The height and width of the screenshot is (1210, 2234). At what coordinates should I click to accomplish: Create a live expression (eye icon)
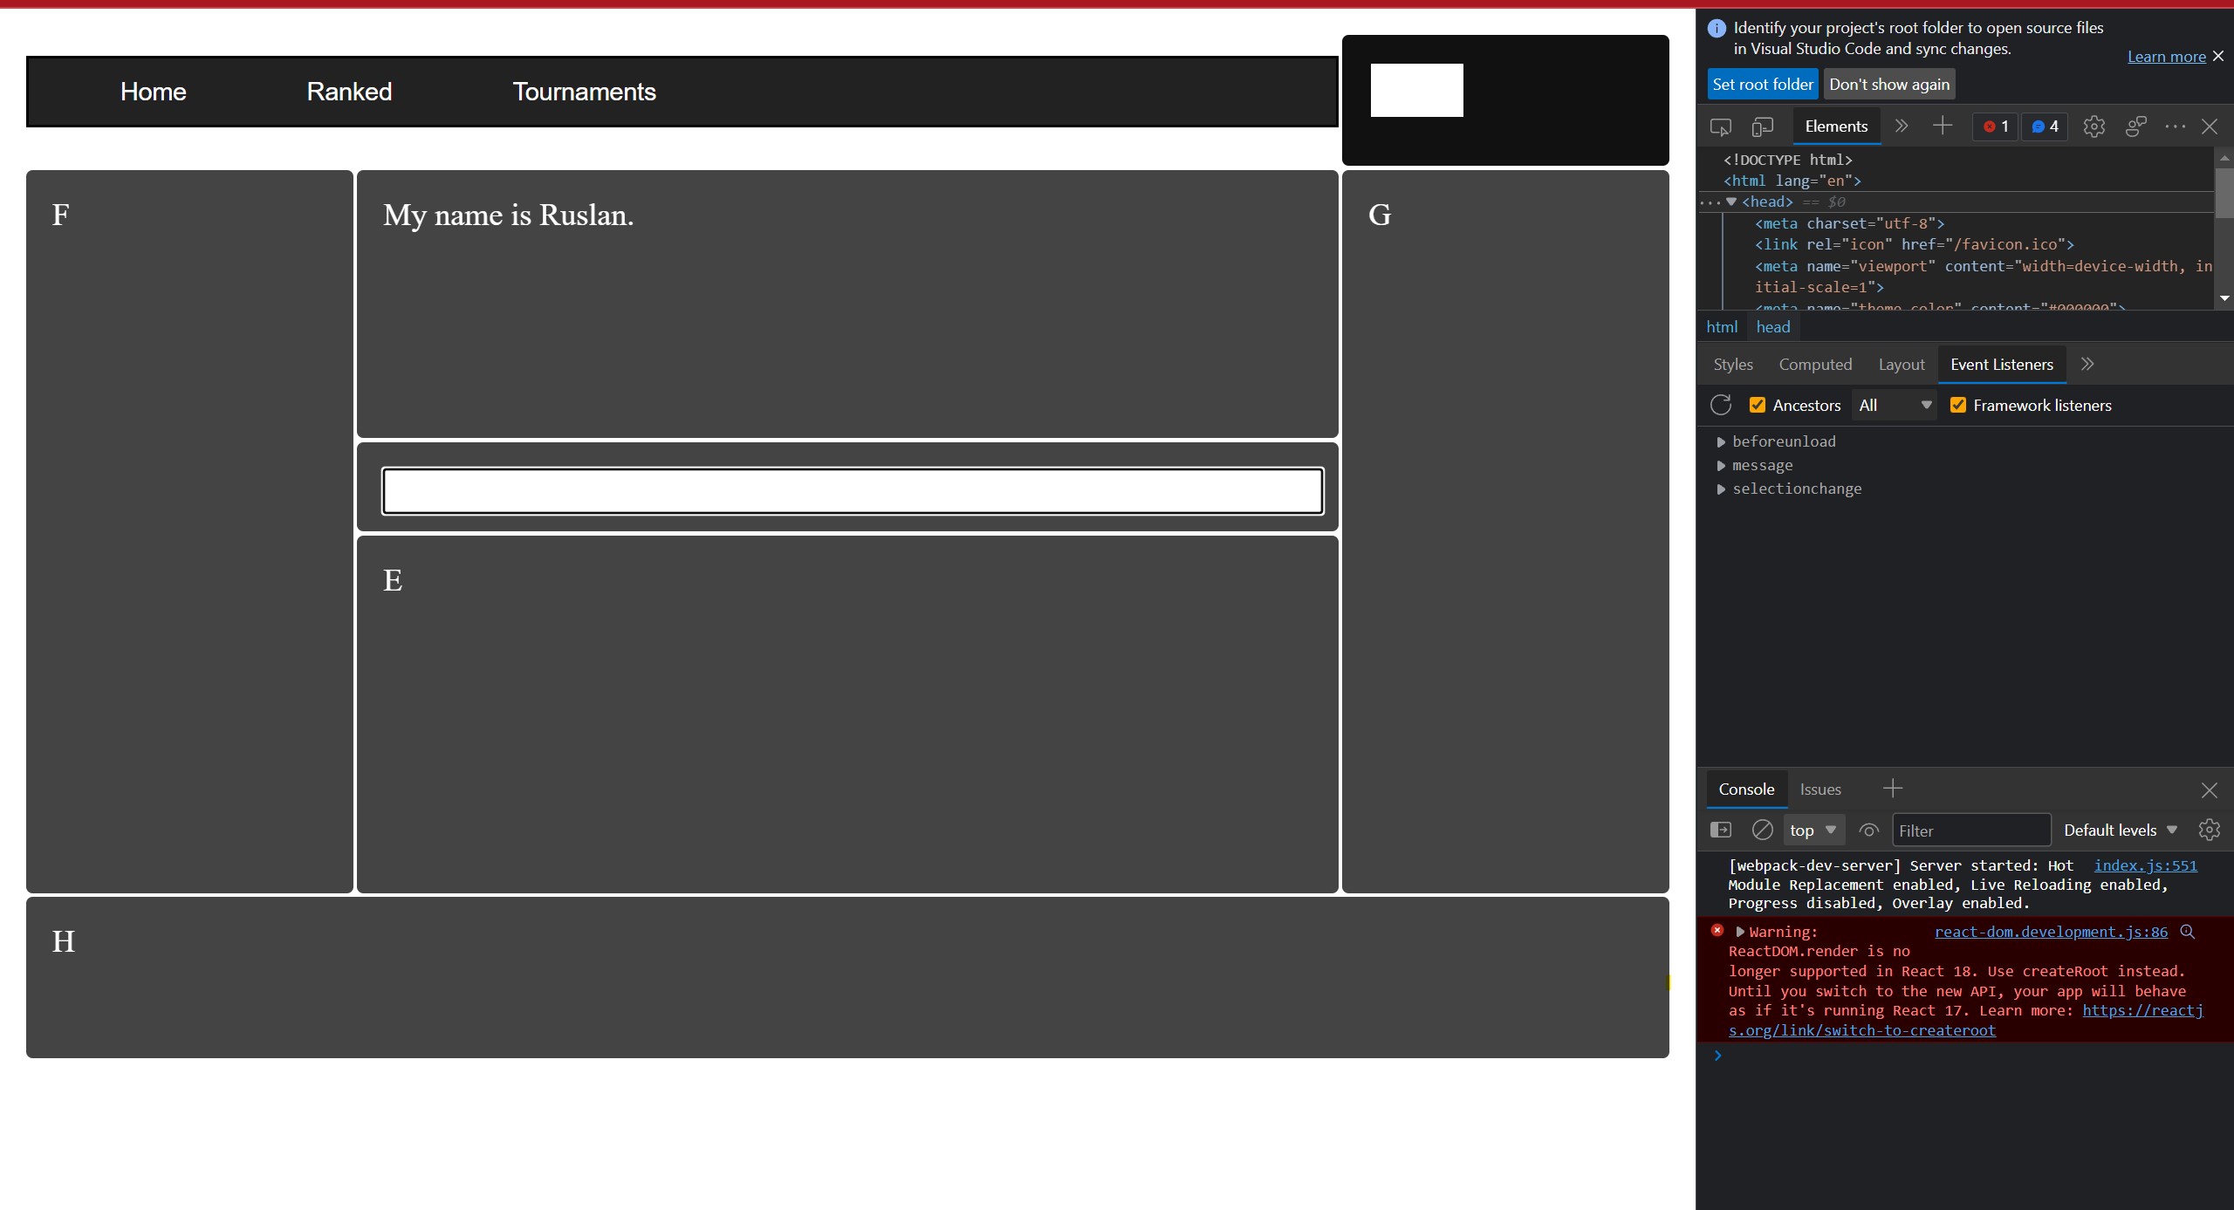[x=1868, y=831]
